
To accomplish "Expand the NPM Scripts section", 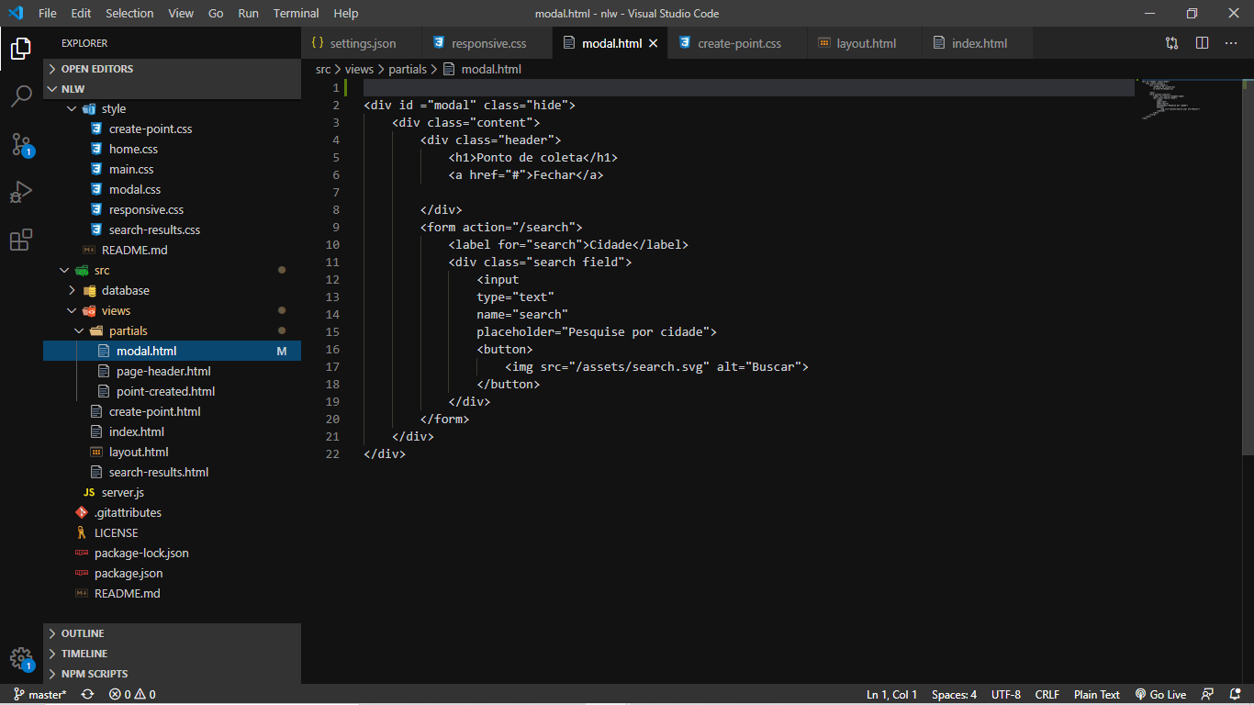I will click(172, 674).
